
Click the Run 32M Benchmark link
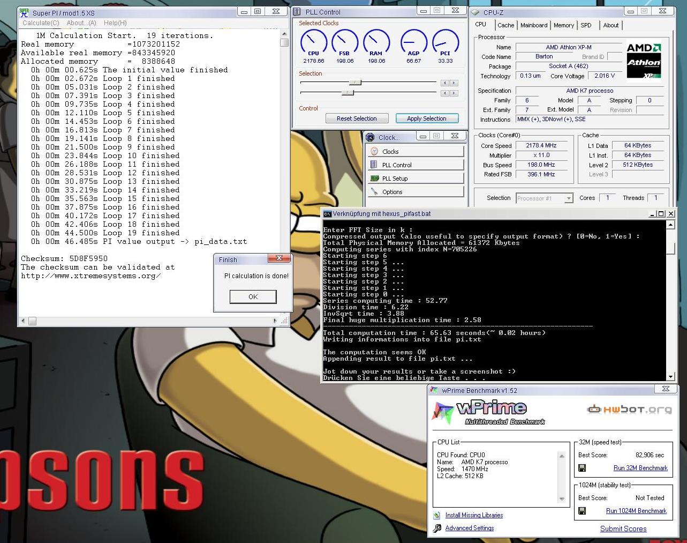click(640, 468)
